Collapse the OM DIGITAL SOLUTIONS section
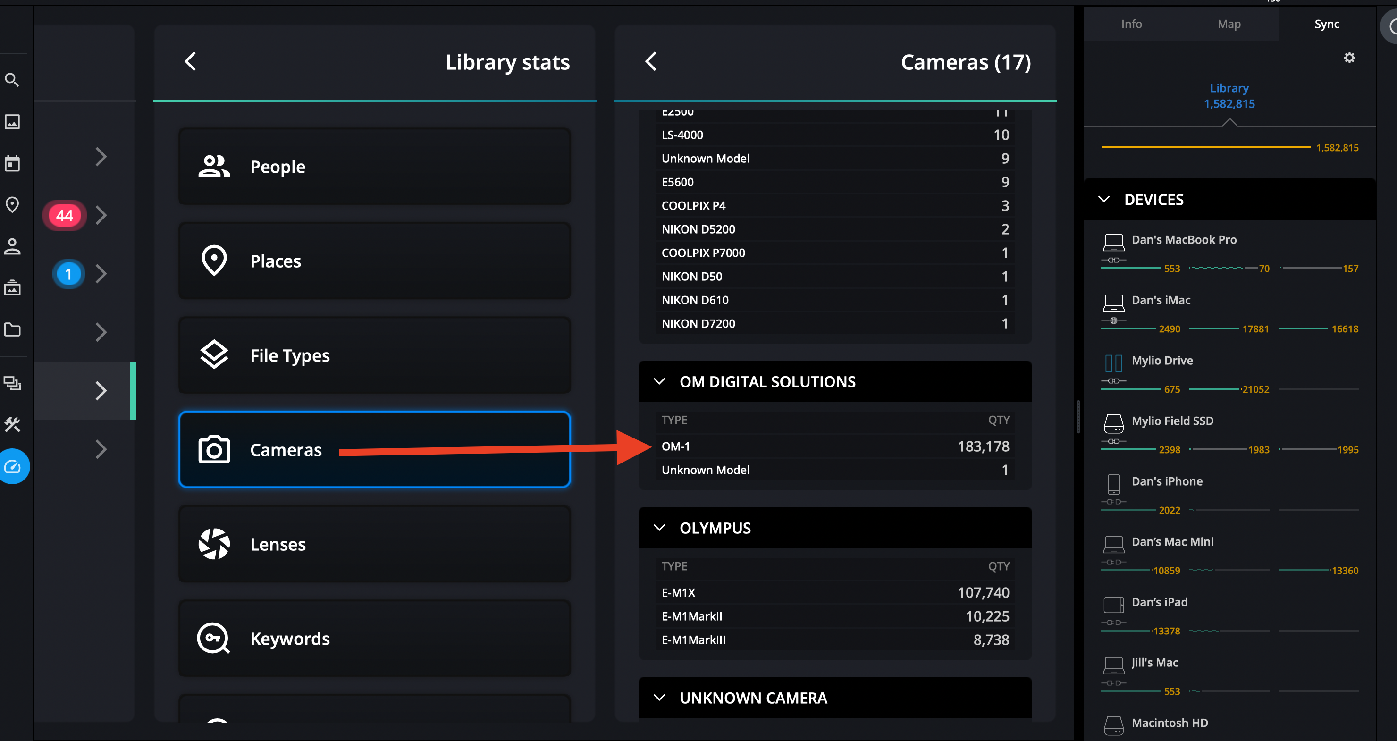Viewport: 1397px width, 741px height. tap(659, 381)
